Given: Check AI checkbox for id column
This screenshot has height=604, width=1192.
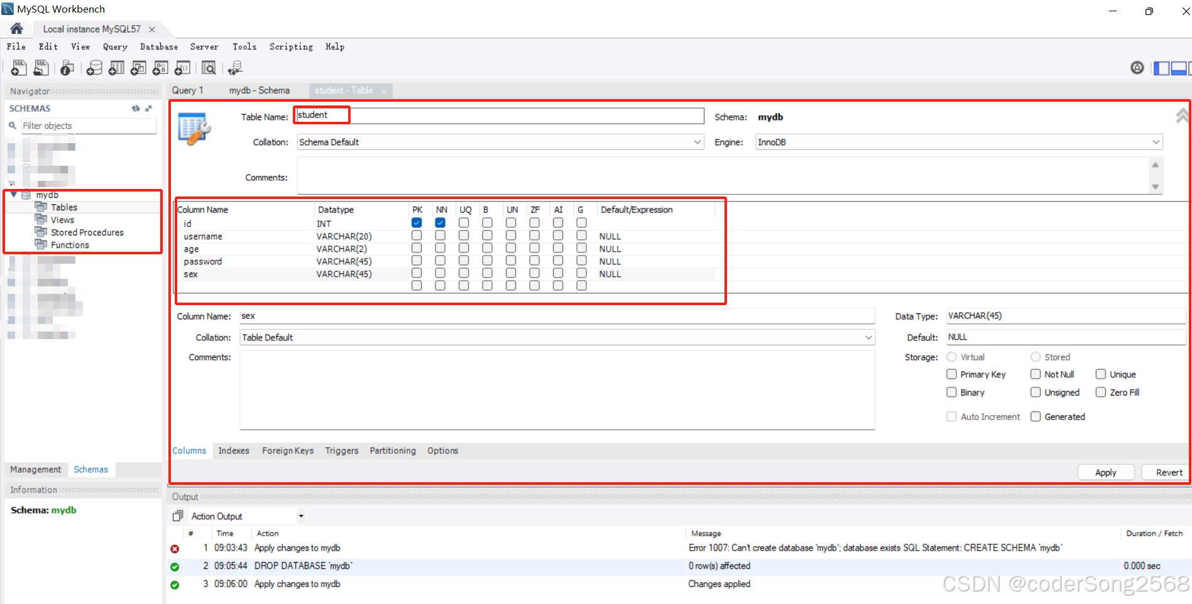Looking at the screenshot, I should (558, 223).
